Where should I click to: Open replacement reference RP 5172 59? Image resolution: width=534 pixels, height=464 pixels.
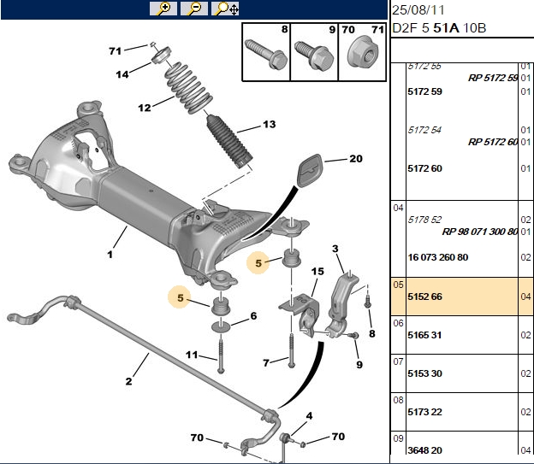click(493, 78)
